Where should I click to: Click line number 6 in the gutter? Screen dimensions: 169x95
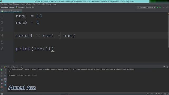[x=2, y=49]
